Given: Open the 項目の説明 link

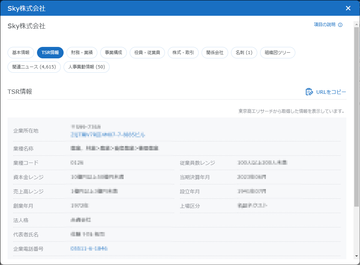Looking at the screenshot, I should point(324,25).
